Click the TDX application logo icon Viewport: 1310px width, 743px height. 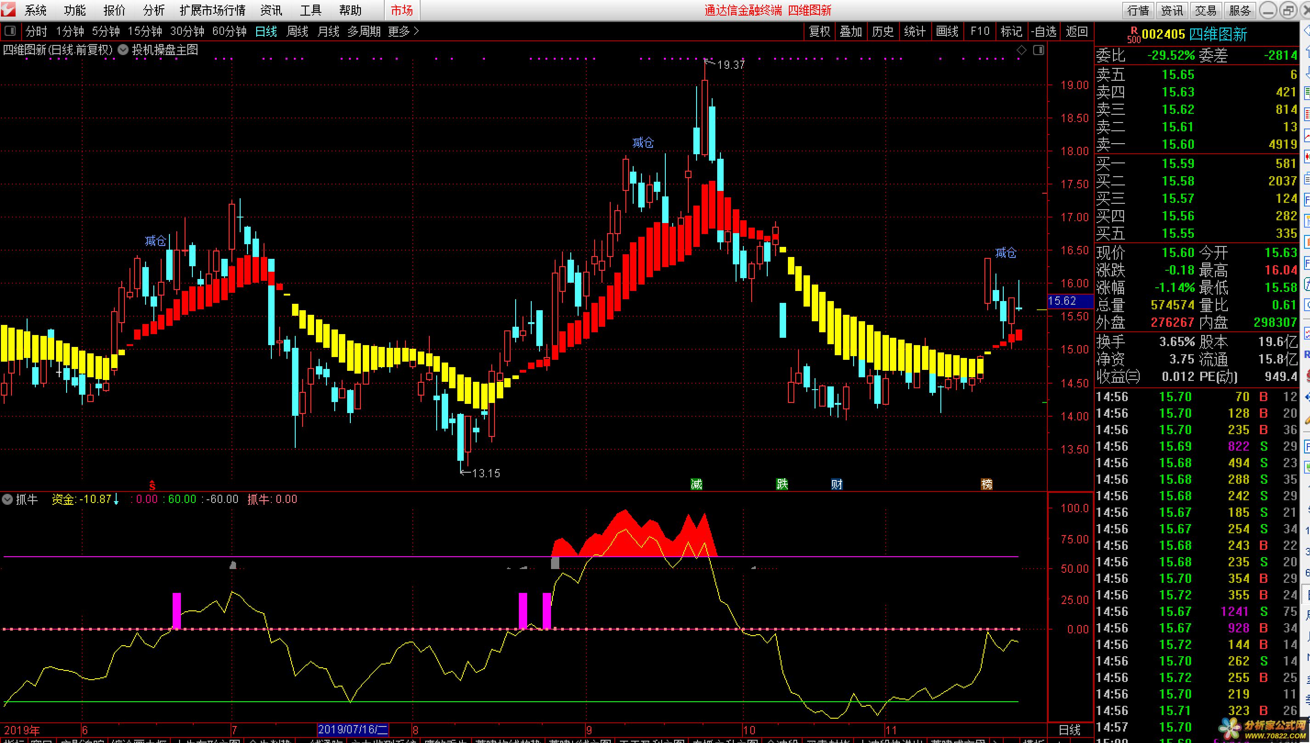point(9,10)
